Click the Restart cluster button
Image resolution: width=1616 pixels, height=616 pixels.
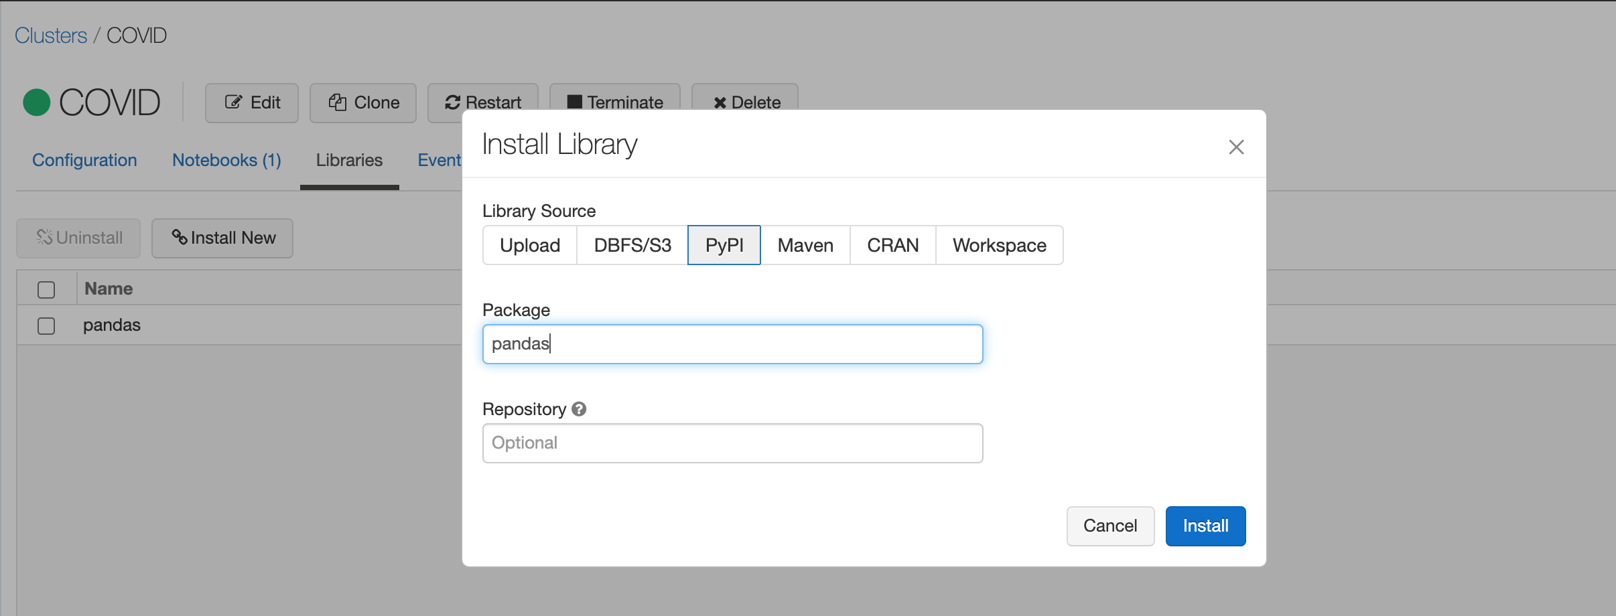tap(482, 102)
